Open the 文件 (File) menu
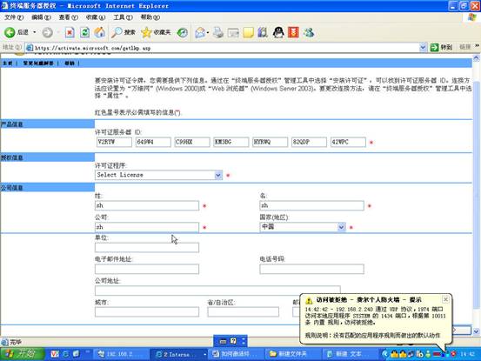This screenshot has width=481, height=361. pyautogui.click(x=14, y=17)
